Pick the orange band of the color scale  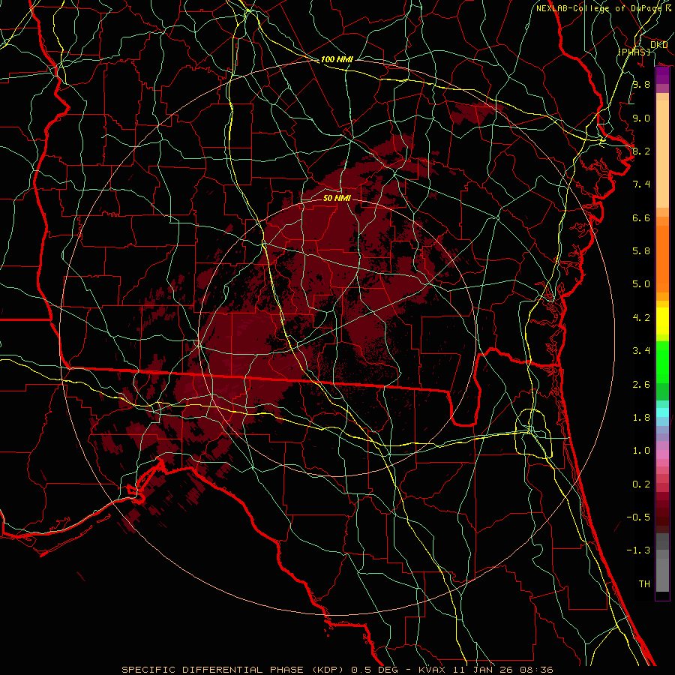662,258
